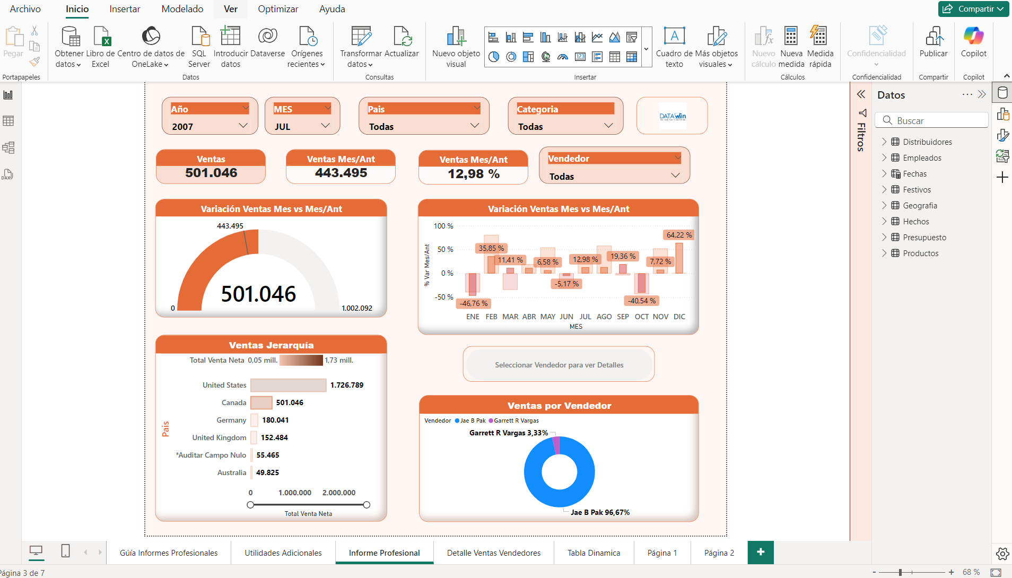Click fit to page icon

[996, 572]
